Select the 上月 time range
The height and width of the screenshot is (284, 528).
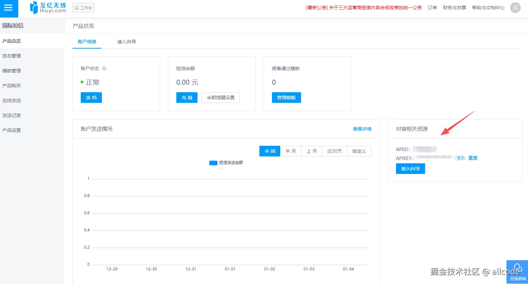[312, 151]
